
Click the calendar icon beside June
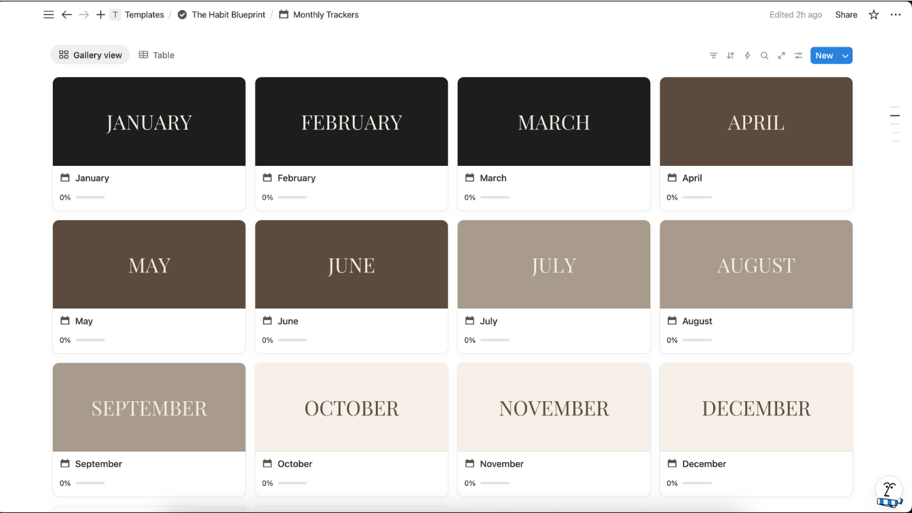tap(267, 321)
